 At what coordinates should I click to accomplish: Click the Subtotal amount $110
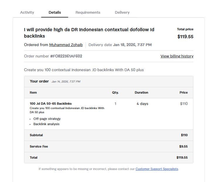(x=184, y=135)
